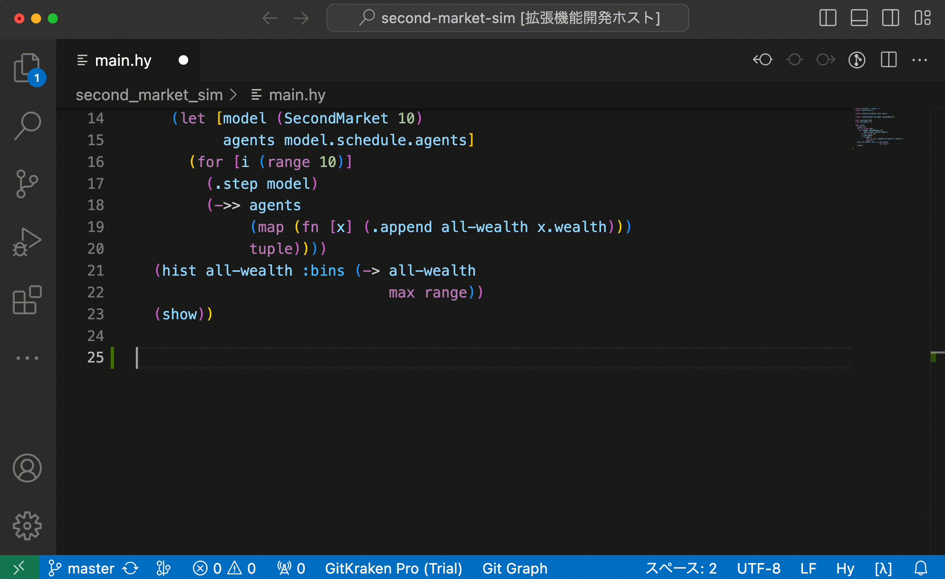Open the notifications bell
The width and height of the screenshot is (945, 579).
tap(921, 568)
